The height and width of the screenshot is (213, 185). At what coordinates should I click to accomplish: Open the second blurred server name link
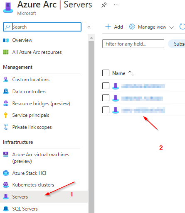click(142, 98)
